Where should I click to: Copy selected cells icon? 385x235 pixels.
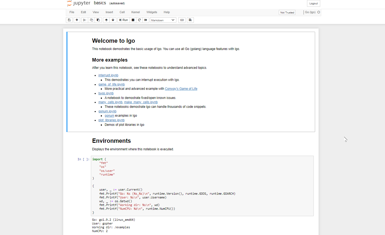click(x=91, y=20)
